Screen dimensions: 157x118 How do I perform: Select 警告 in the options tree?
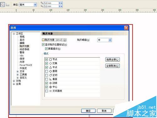click(22, 53)
